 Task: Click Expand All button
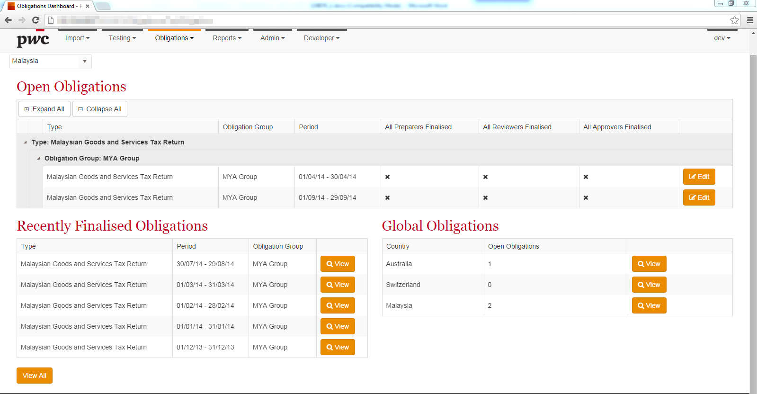45,109
